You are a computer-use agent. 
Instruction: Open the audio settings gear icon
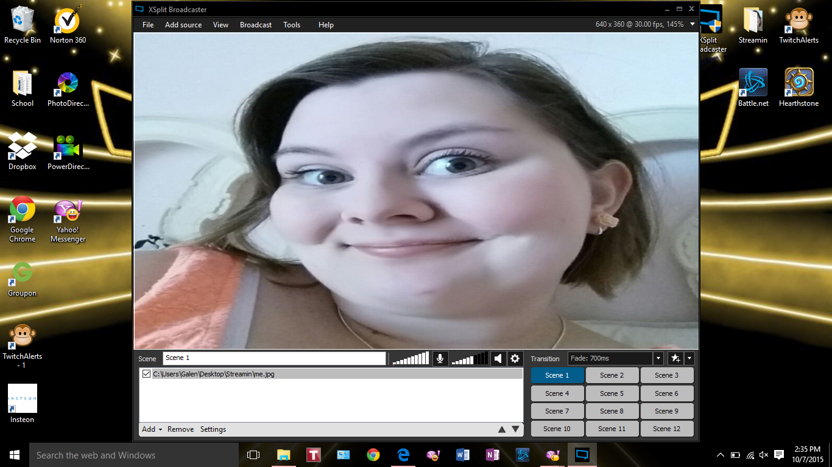[515, 358]
